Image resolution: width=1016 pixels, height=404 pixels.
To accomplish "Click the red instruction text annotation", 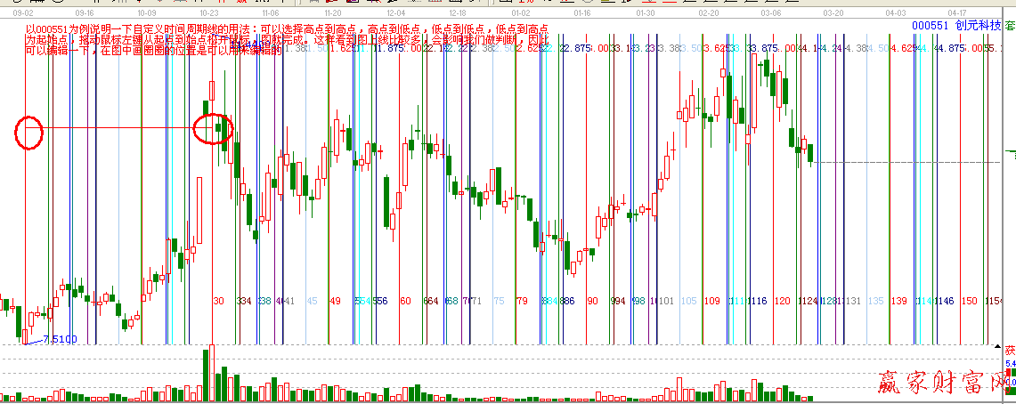I will click(x=285, y=40).
